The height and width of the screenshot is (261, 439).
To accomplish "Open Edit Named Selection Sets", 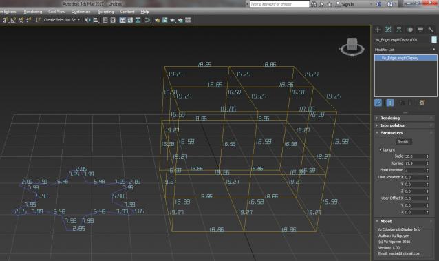I will tap(38, 20).
